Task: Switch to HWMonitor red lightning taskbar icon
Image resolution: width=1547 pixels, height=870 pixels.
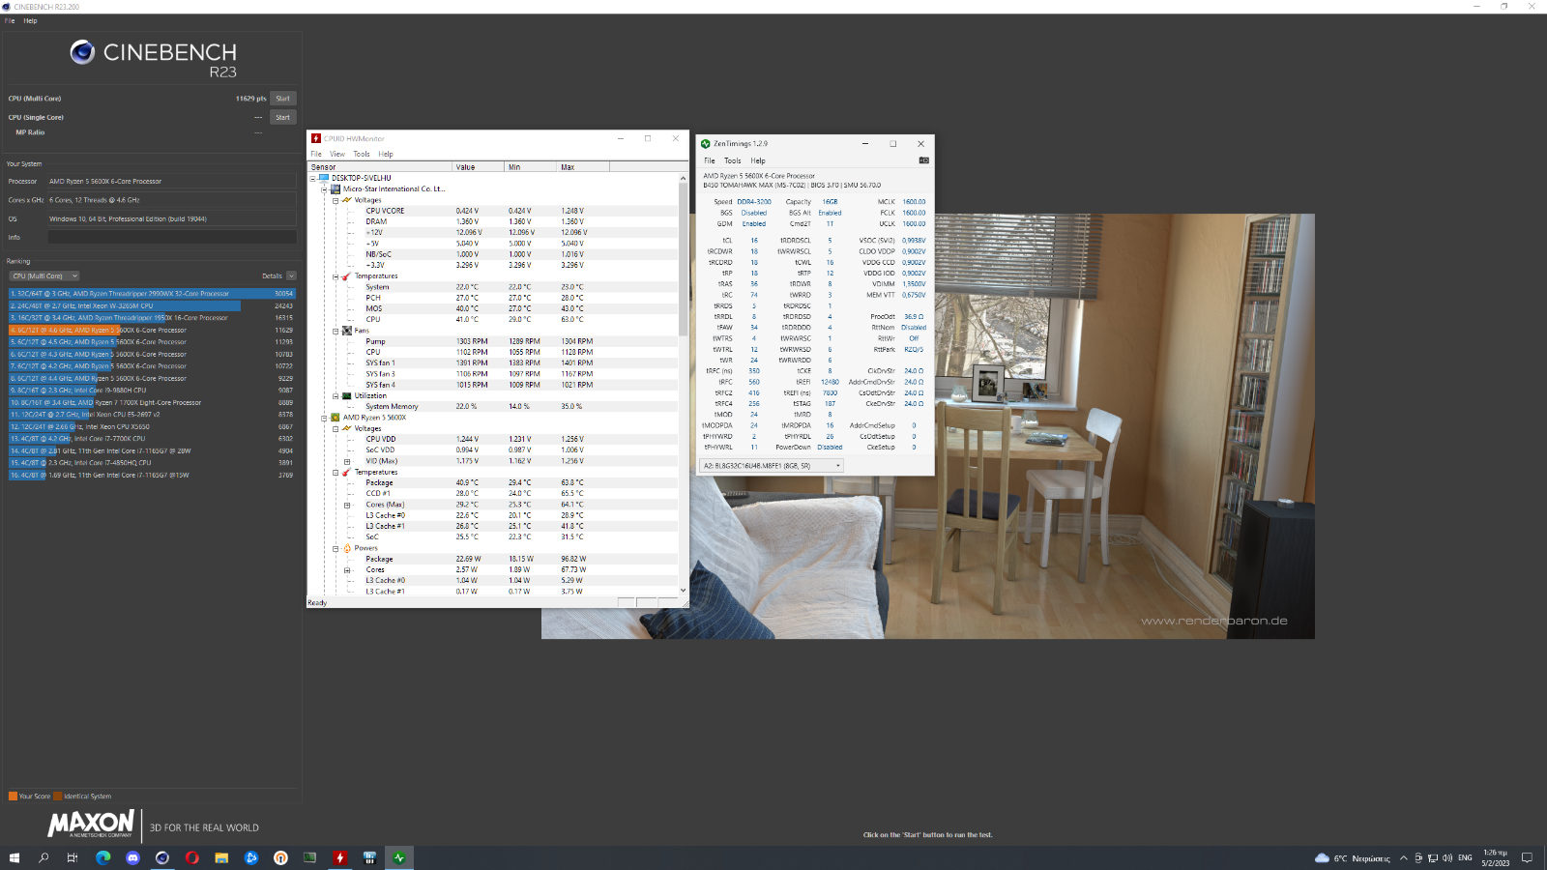Action: pyautogui.click(x=339, y=857)
